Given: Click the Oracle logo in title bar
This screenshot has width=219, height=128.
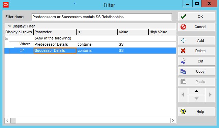Looking at the screenshot, I should point(6,5).
